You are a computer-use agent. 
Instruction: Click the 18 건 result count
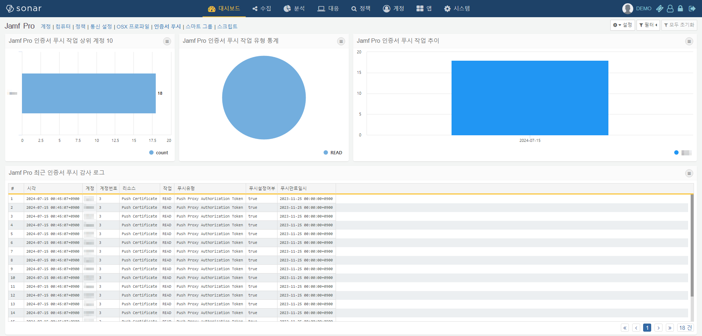pyautogui.click(x=686, y=328)
